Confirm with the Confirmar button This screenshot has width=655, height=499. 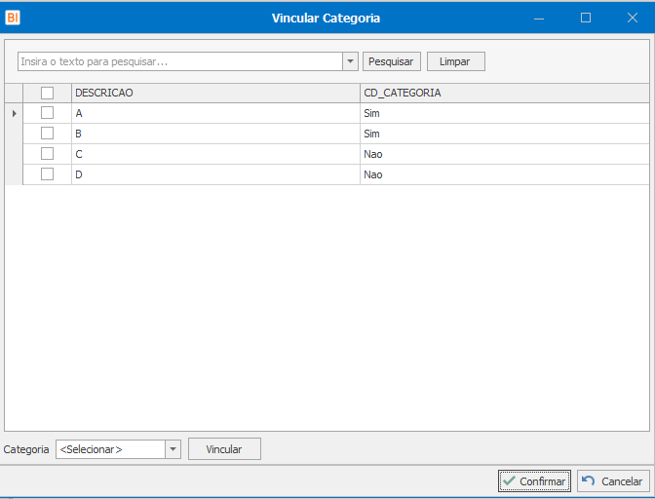tap(534, 481)
